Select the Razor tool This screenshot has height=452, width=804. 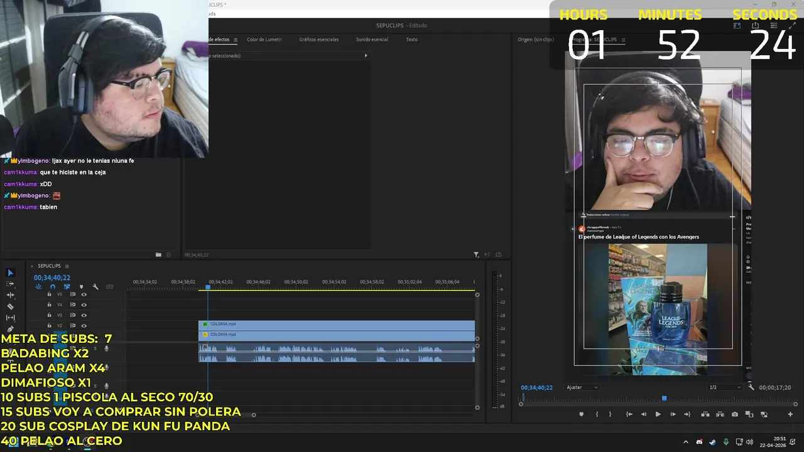(x=10, y=306)
